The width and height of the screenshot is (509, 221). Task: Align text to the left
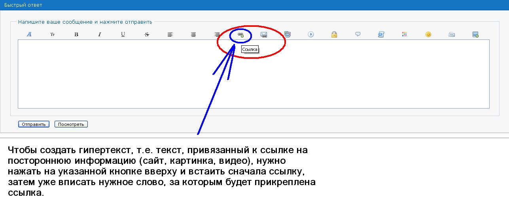tap(170, 34)
